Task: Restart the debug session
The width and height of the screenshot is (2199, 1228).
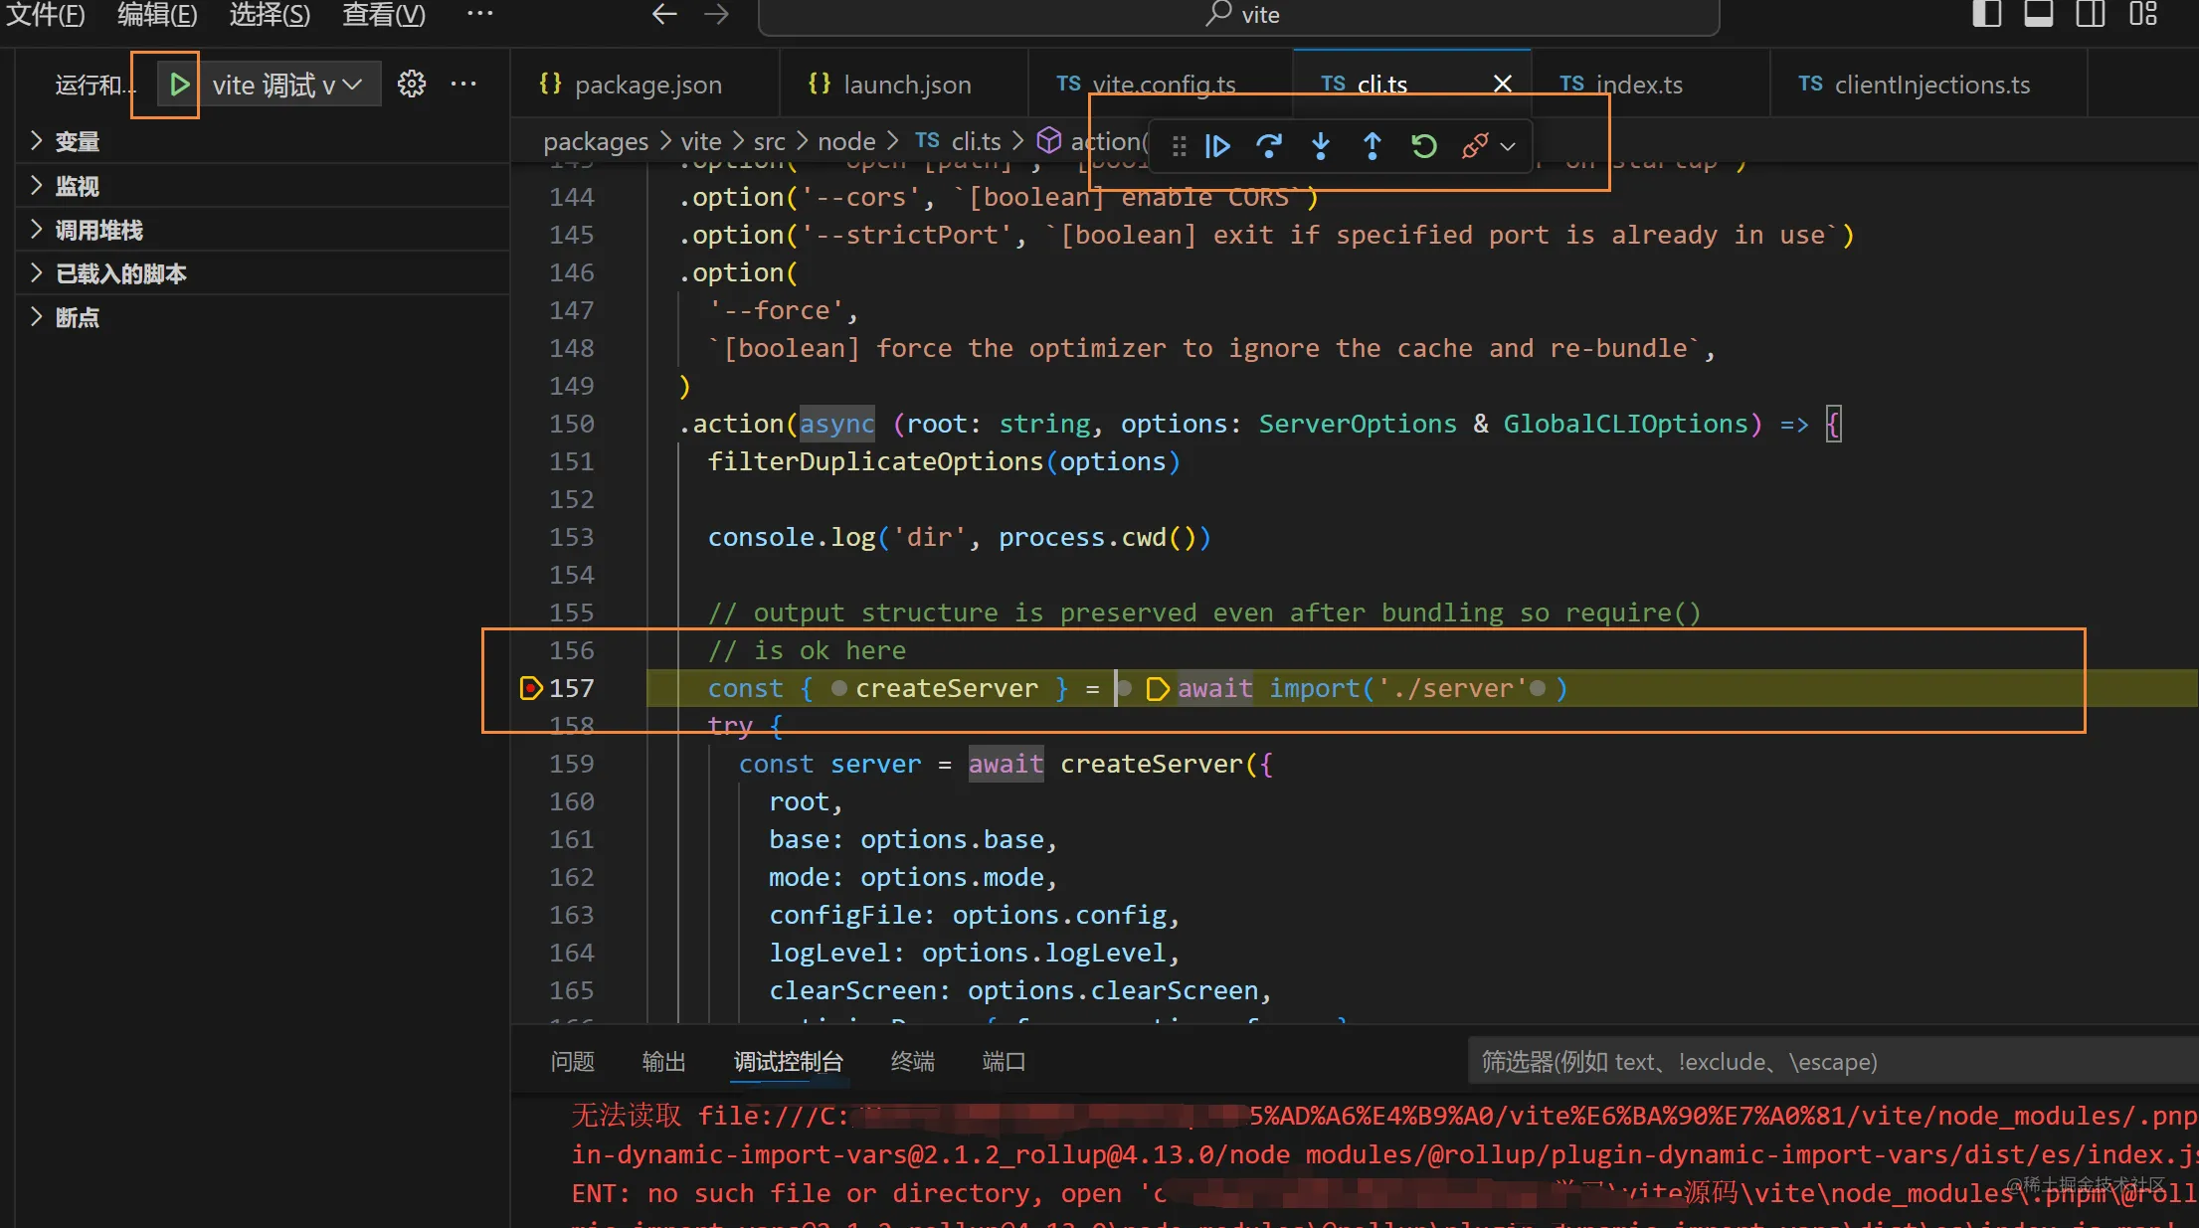Action: (1424, 146)
